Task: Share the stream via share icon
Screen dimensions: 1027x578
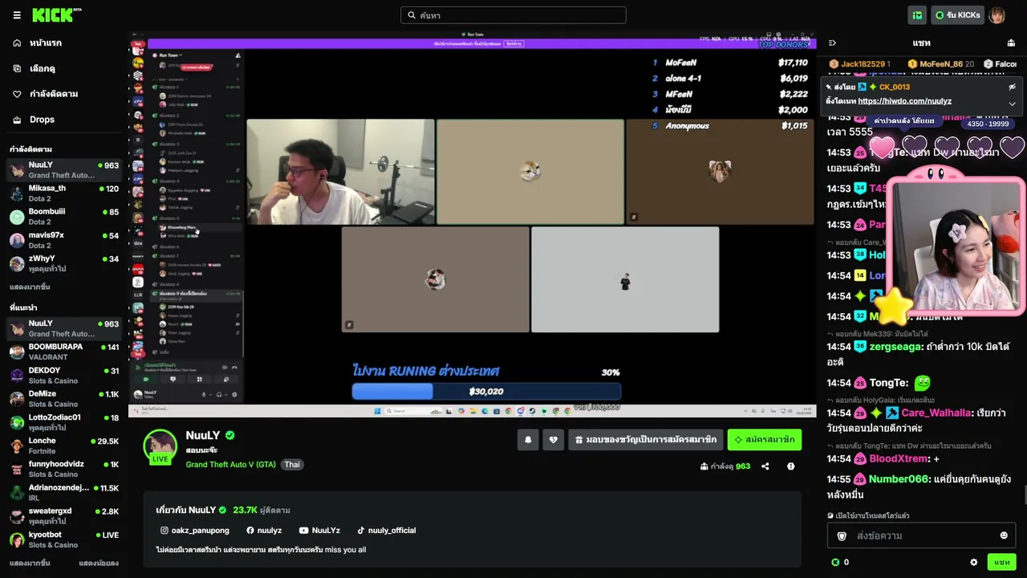Action: point(765,466)
